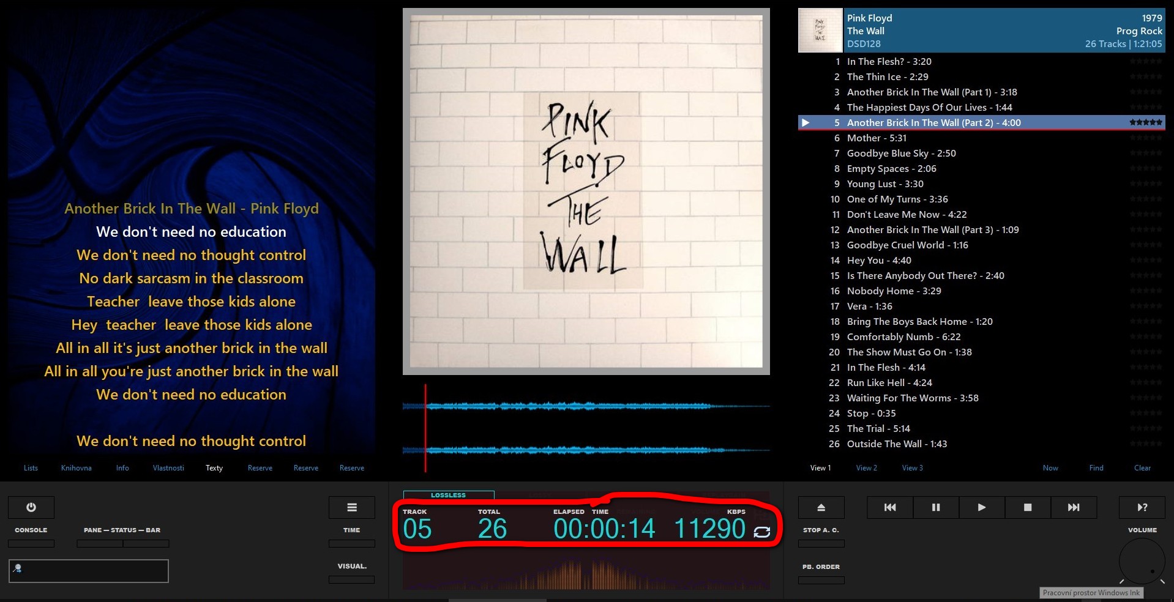Click the LOSSLESS label above the display

click(x=449, y=495)
